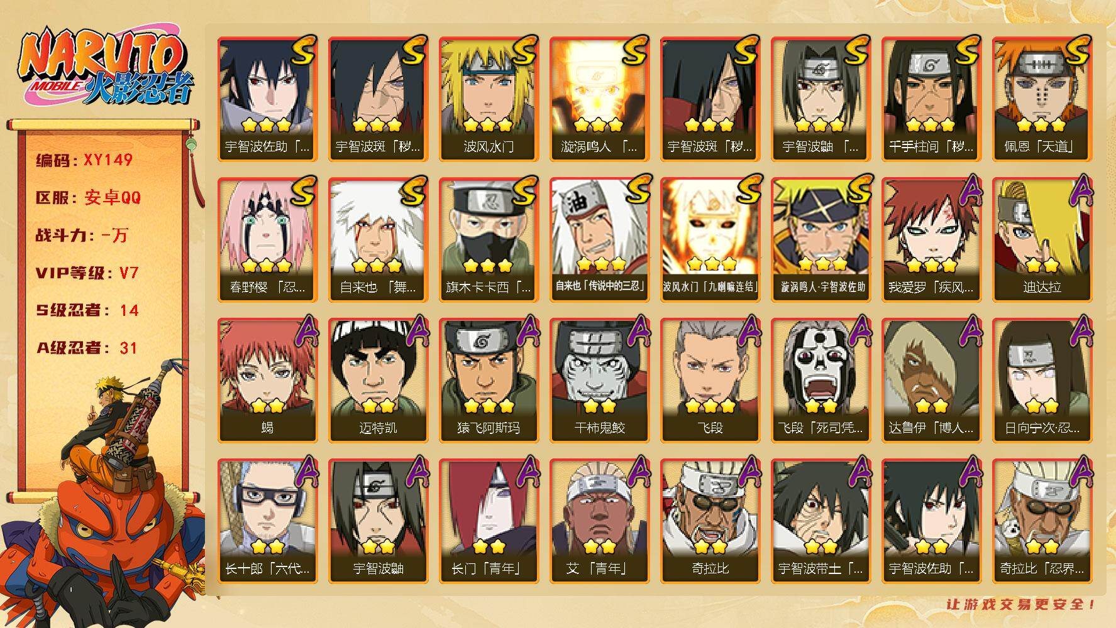Pick the 漩涡鸣人·宇智波佐助 duo card
This screenshot has height=628, width=1116.
(820, 239)
